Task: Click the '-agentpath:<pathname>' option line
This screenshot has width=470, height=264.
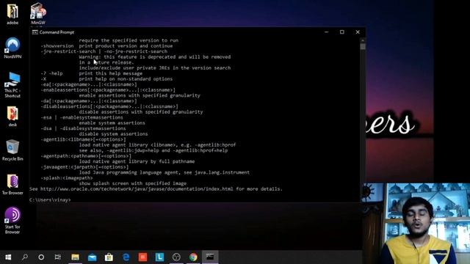Action: [86, 155]
